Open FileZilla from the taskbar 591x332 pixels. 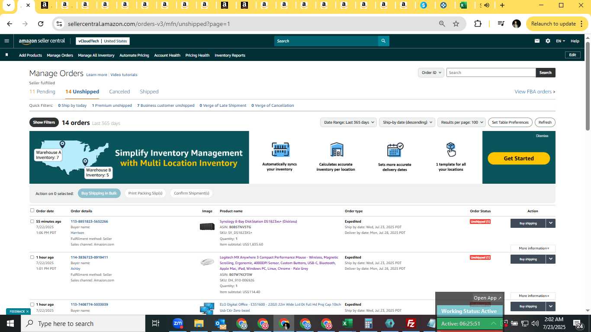point(411,323)
